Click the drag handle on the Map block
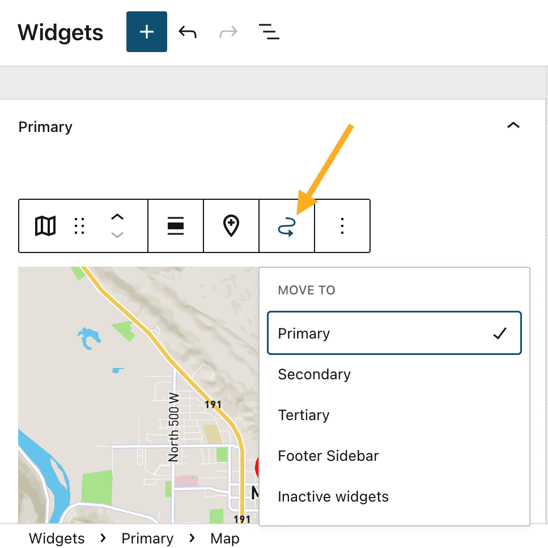 [79, 225]
